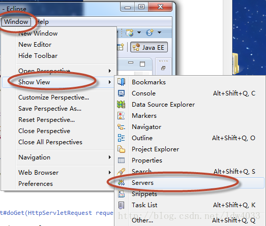Viewport: 266px width, 226px height.
Task: Open dropdown next to globe toolbar icon
Action: pos(139,33)
